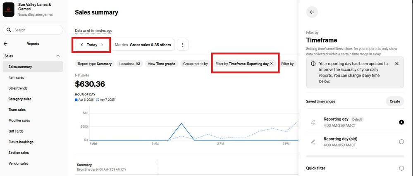Open Item sales report
This screenshot has height=176, width=413.
coord(16,77)
